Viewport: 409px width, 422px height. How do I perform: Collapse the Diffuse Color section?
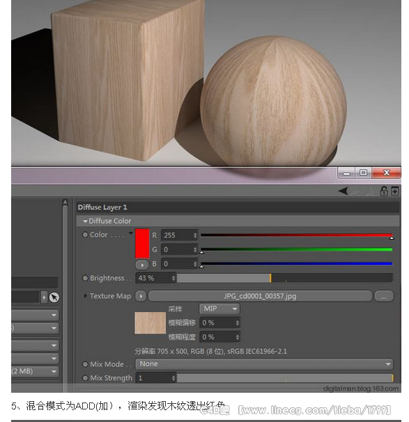coord(85,221)
